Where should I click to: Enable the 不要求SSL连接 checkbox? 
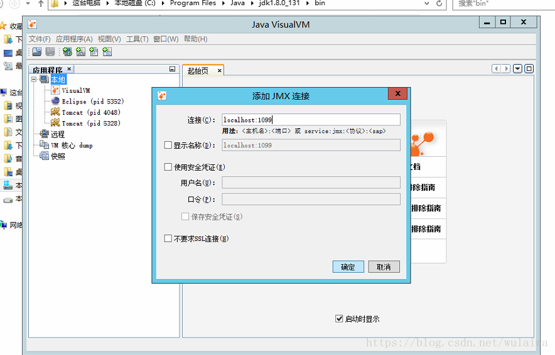pyautogui.click(x=168, y=239)
